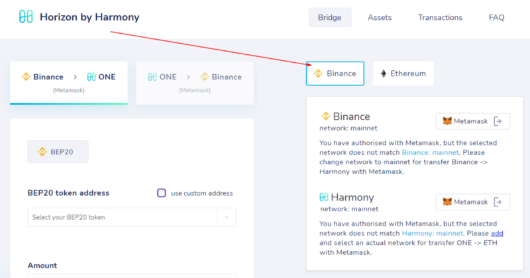Enable the use custom address checkbox
Viewport: 530px width, 278px height.
(x=161, y=193)
